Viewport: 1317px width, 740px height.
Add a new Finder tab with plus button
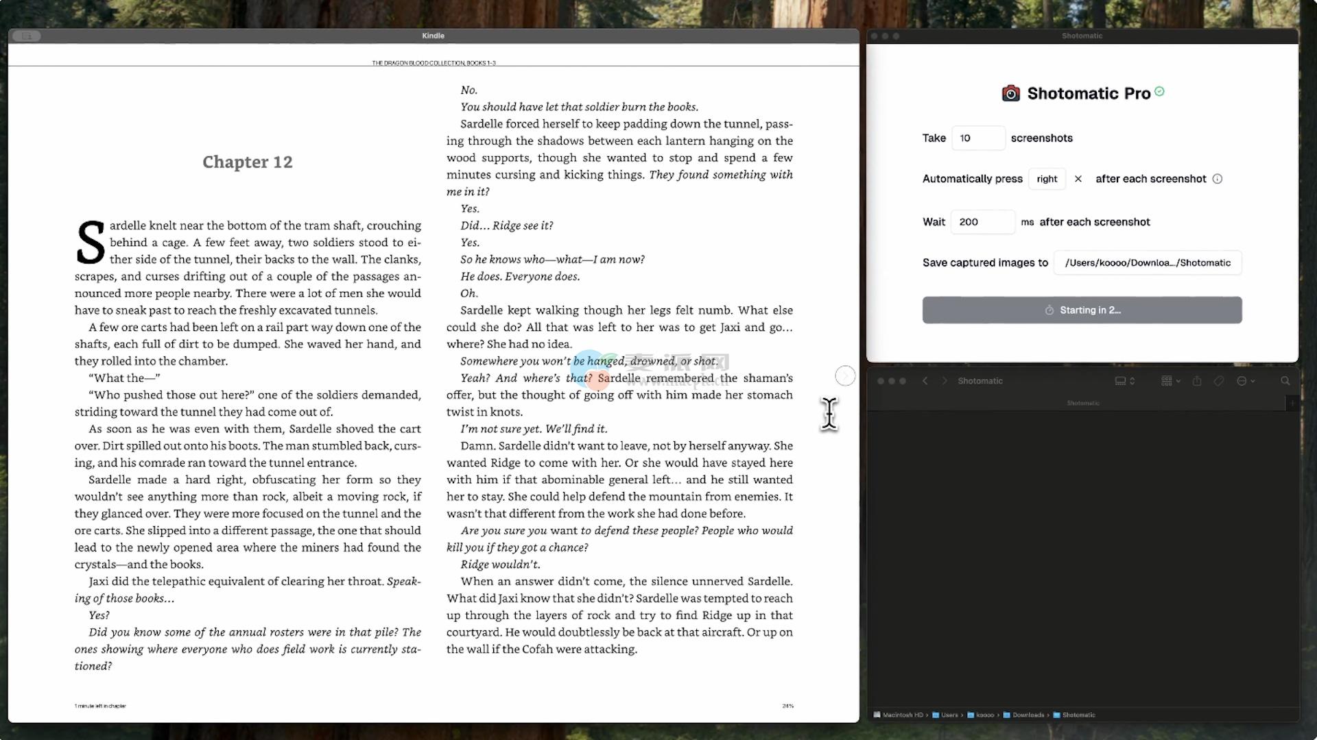pyautogui.click(x=1292, y=404)
